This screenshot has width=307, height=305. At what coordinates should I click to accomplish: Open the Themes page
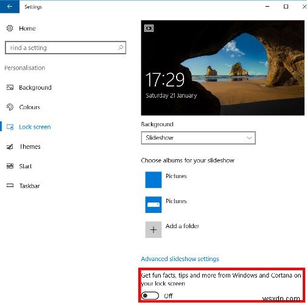click(30, 146)
